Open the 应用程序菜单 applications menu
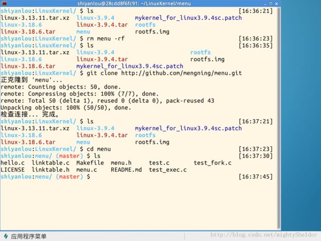The height and width of the screenshot is (241, 321). (26, 237)
